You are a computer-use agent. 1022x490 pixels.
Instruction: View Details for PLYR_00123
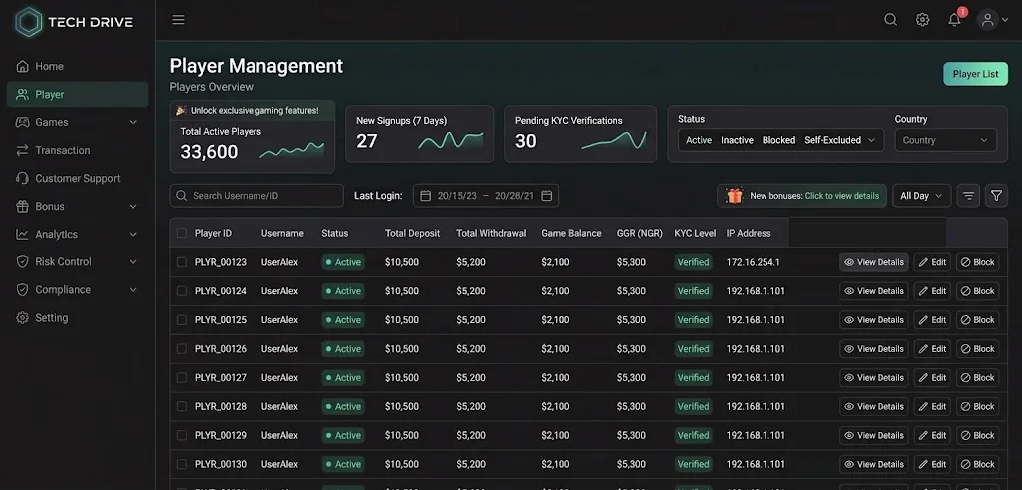tap(874, 262)
